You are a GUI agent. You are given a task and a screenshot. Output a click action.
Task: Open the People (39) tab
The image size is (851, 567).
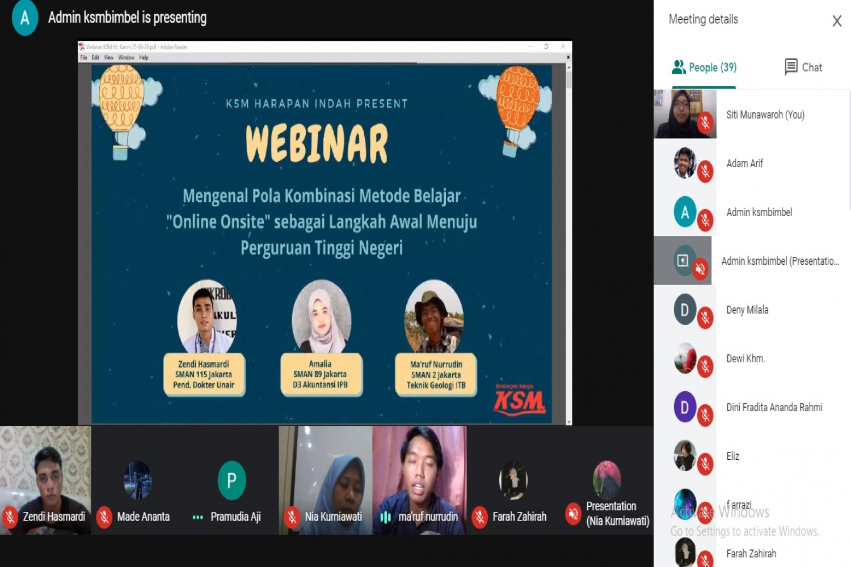click(x=704, y=67)
